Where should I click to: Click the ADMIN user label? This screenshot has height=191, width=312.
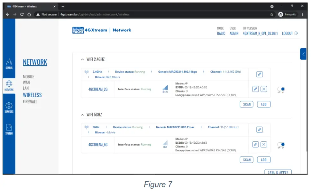(x=234, y=33)
